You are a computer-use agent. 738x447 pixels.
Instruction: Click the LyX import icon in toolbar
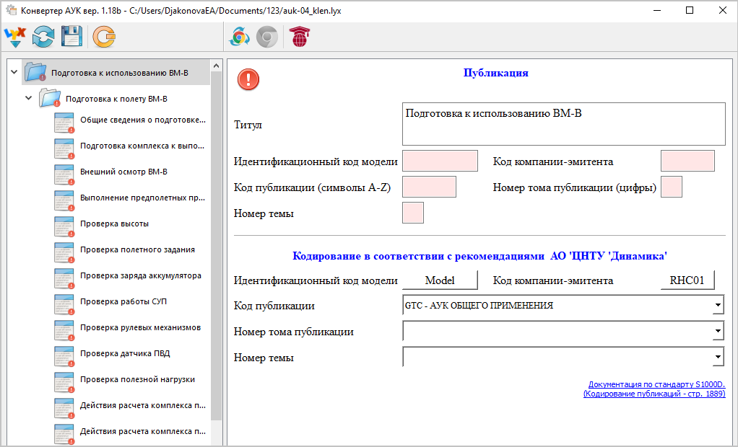(15, 36)
